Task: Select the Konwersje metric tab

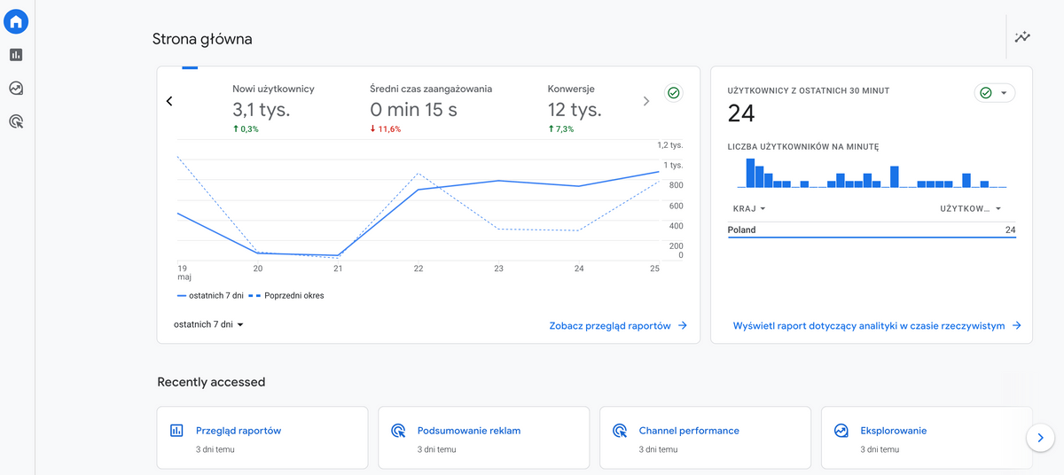Action: (574, 108)
